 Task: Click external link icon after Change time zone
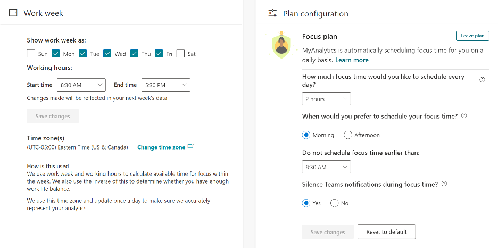click(190, 146)
